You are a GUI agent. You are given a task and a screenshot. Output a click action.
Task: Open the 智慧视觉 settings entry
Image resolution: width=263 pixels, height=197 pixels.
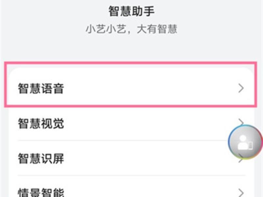pos(131,123)
